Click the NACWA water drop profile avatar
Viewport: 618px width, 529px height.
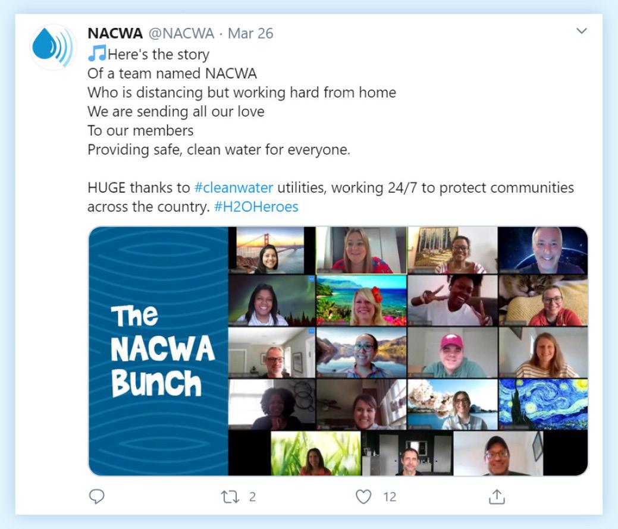point(53,48)
